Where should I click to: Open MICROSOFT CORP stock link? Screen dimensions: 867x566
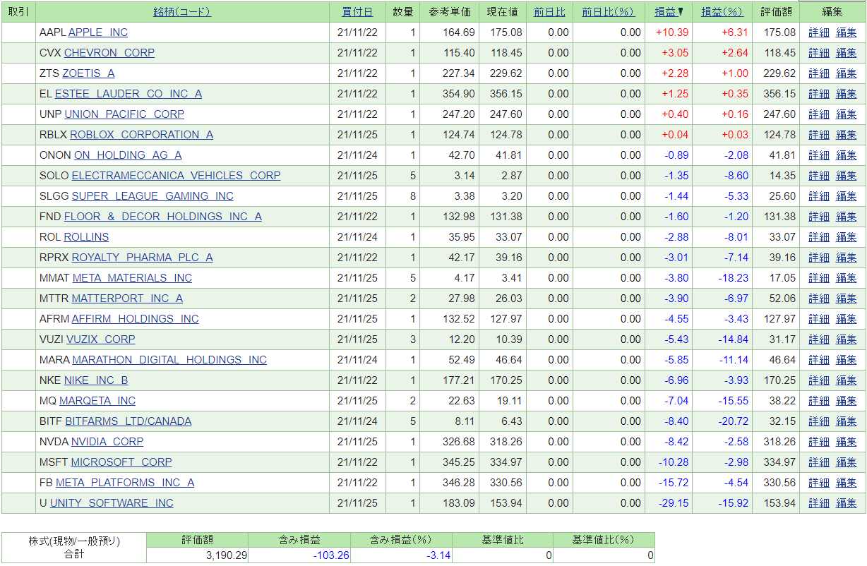tap(121, 462)
